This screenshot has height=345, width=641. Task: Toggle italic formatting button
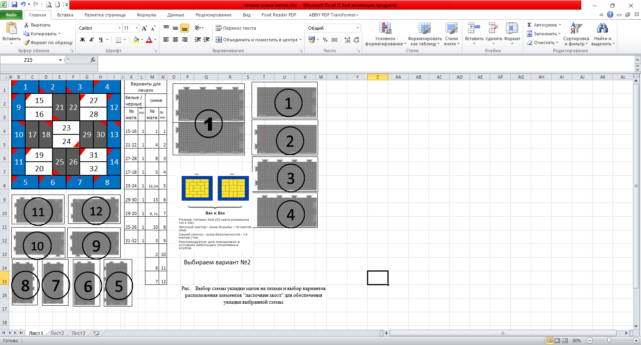(x=92, y=40)
